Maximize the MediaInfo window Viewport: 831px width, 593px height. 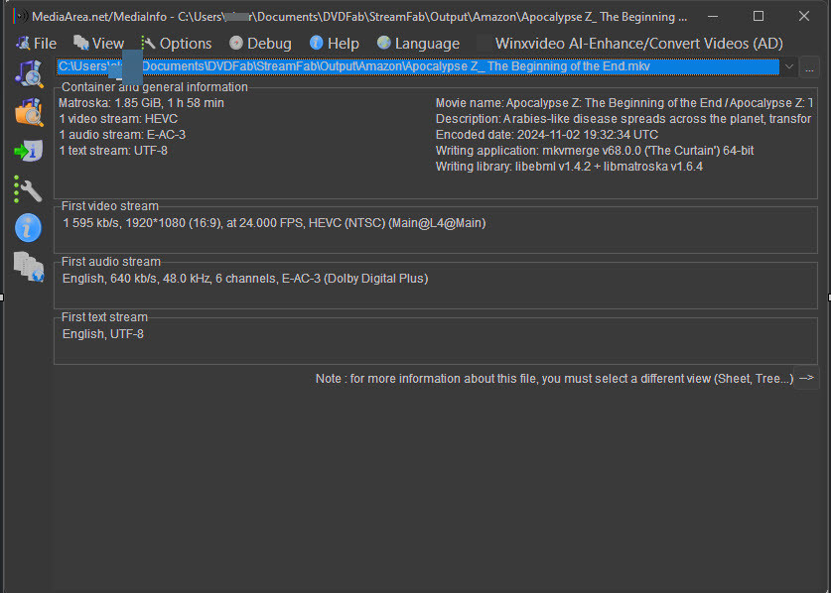pos(759,17)
